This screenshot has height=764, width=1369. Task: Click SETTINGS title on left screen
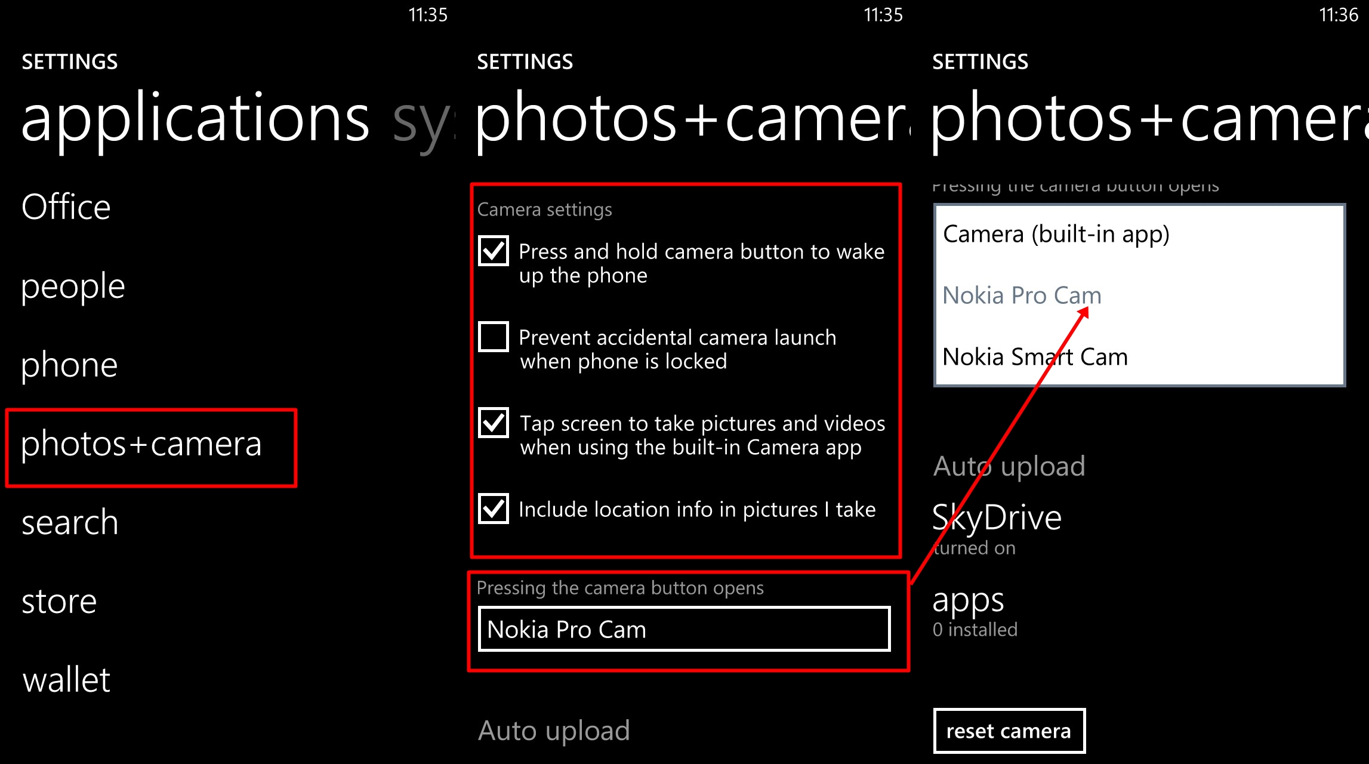pos(70,62)
